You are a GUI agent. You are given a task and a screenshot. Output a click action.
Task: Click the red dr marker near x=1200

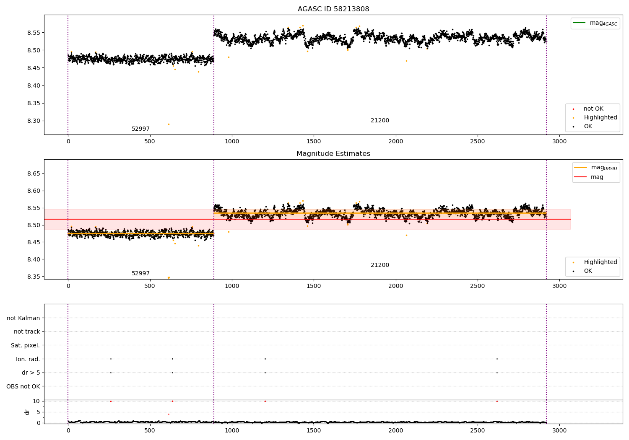265,401
